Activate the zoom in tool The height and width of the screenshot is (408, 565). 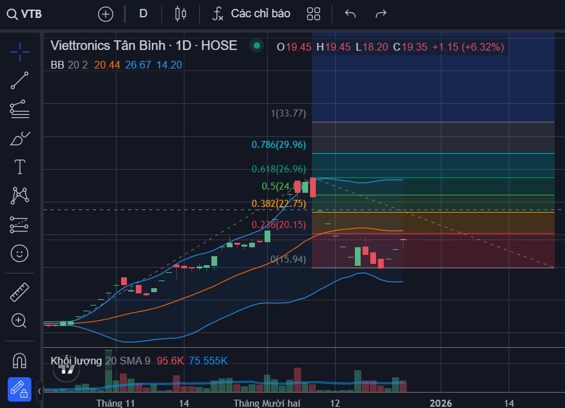19,320
